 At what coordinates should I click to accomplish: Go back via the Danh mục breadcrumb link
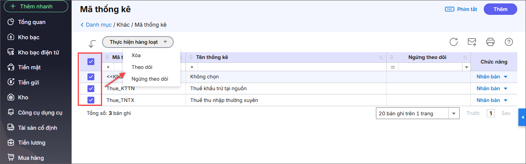click(x=98, y=25)
